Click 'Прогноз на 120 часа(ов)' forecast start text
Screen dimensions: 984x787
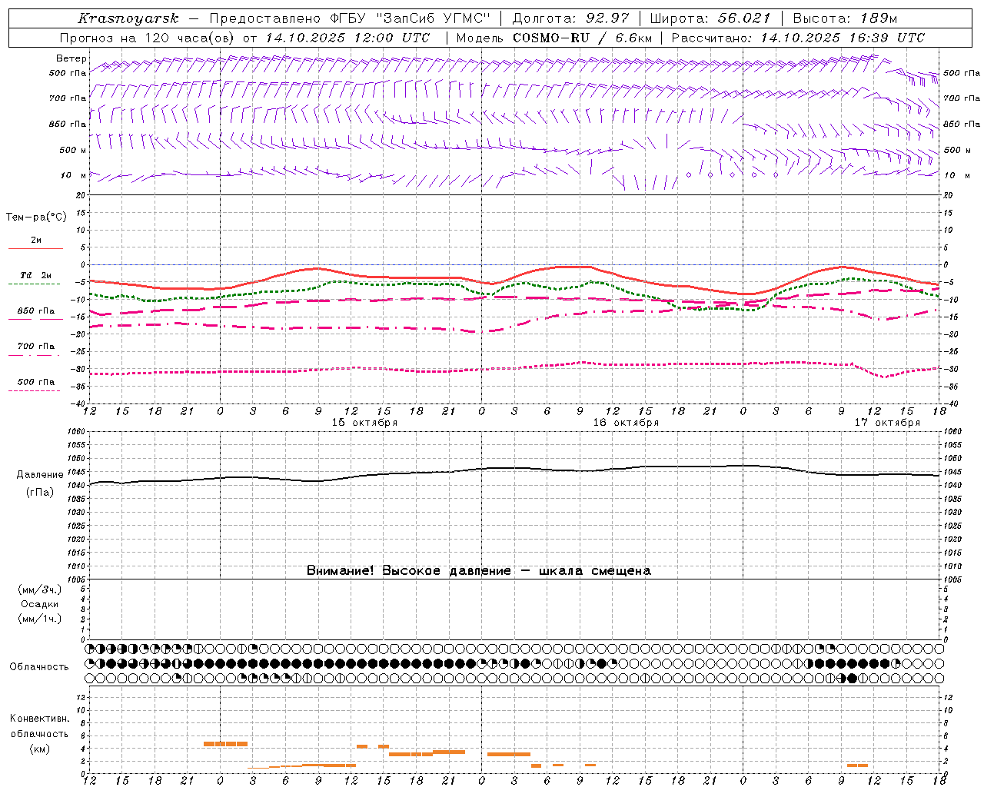pyautogui.click(x=148, y=38)
